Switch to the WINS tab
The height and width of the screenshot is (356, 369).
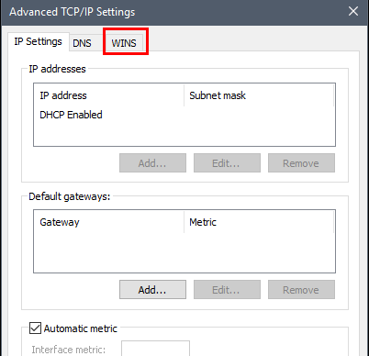(124, 43)
